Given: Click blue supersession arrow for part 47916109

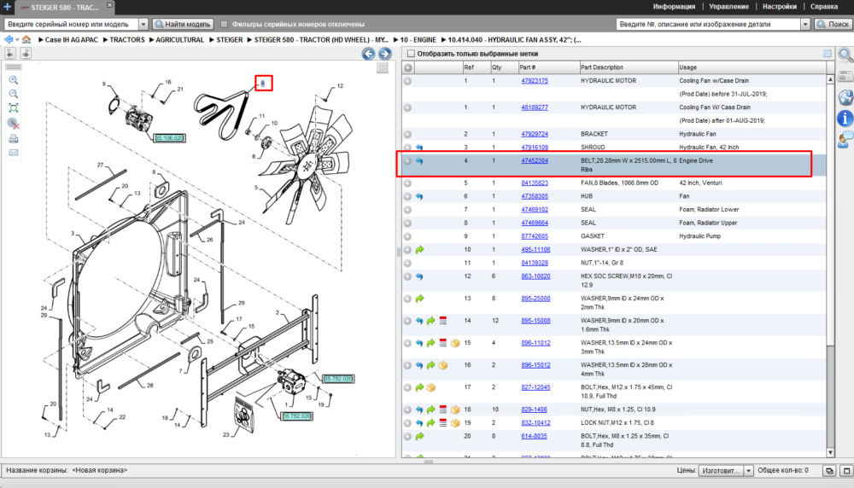Looking at the screenshot, I should 419,148.
